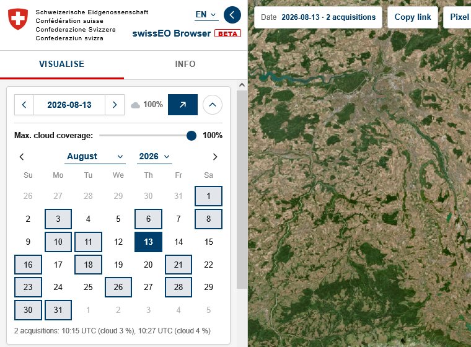Click the Swiss coat of arms logo
The width and height of the screenshot is (471, 347).
(x=18, y=19)
